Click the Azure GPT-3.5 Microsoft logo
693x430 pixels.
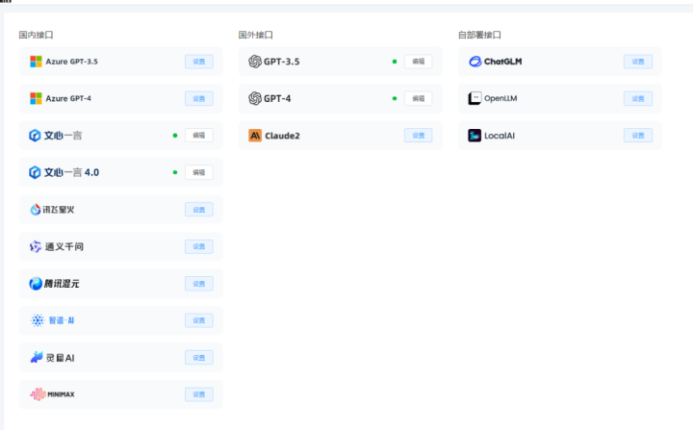click(36, 62)
